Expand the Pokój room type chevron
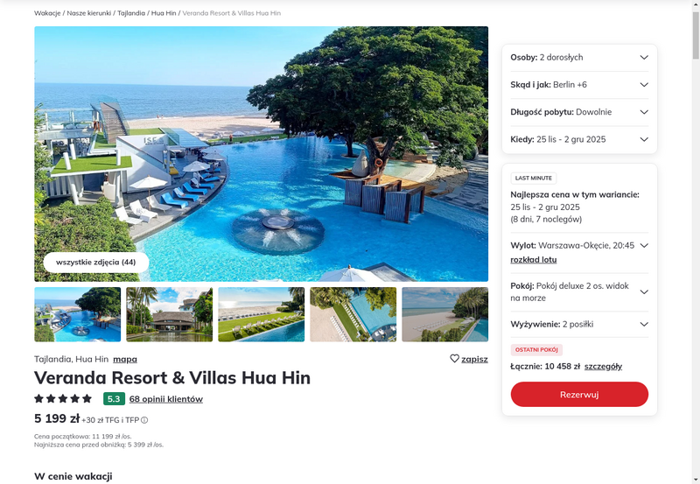The width and height of the screenshot is (700, 484). click(644, 292)
